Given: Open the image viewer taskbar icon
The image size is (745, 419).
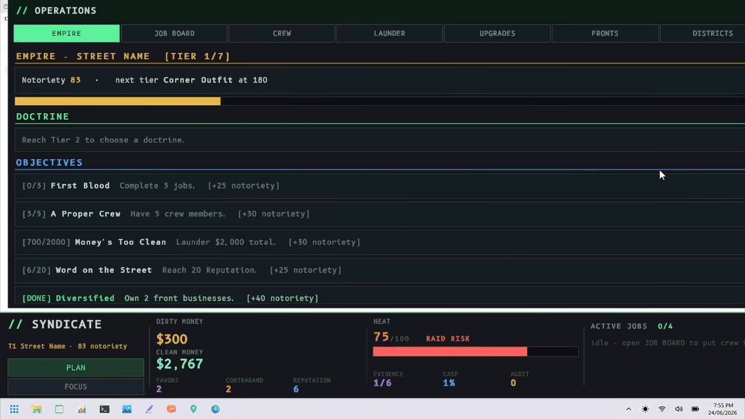Looking at the screenshot, I should (x=127, y=409).
